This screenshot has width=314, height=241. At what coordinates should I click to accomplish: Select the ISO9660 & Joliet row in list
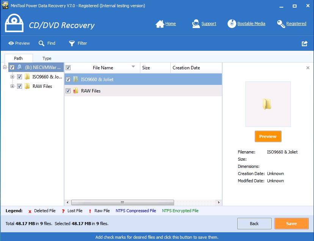[x=143, y=79]
